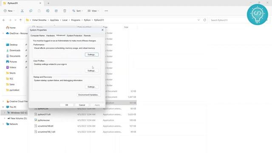Click the Paste icon in Explorer toolbar
This screenshot has width=272, height=153.
pyautogui.click(x=39, y=11)
